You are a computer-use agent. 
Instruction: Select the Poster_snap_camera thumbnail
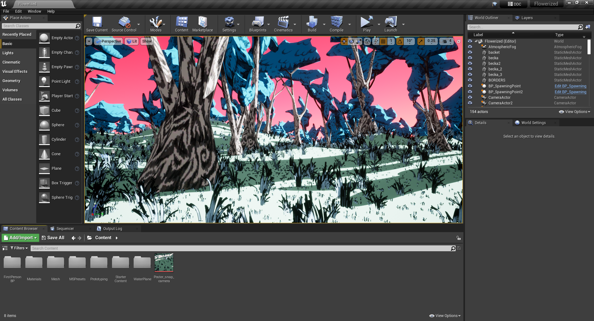[x=164, y=263]
